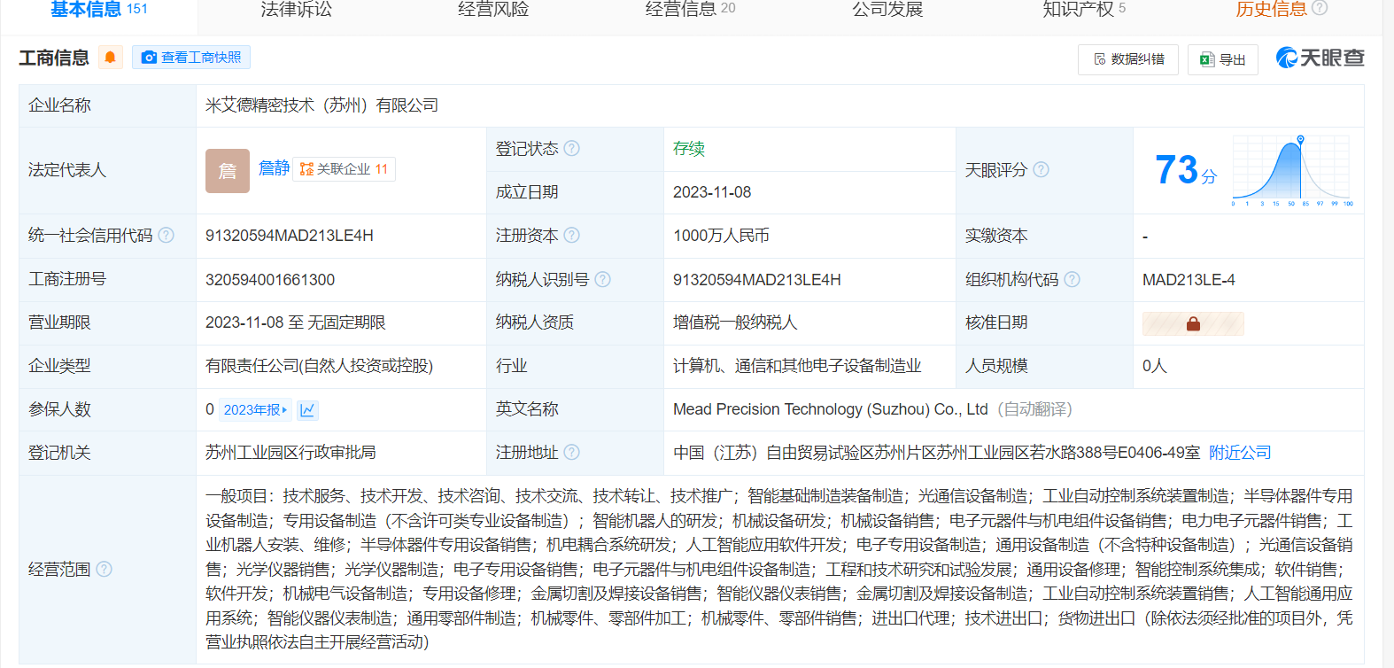Click the orange bell alert icon
This screenshot has height=668, width=1394.
pyautogui.click(x=110, y=58)
